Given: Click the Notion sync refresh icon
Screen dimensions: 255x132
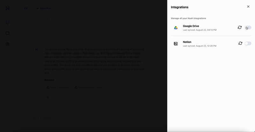Looking at the screenshot, I should (x=240, y=43).
